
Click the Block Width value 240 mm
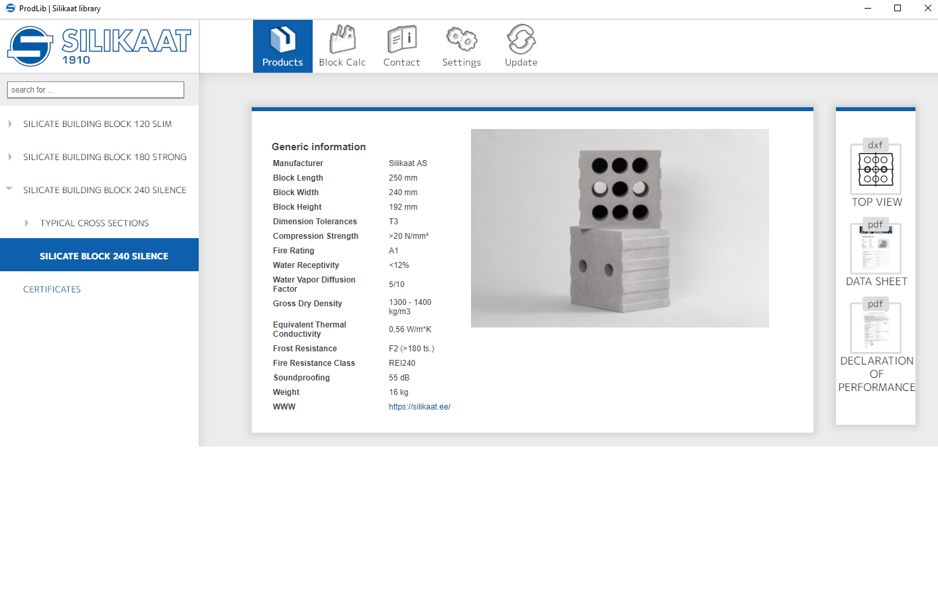(x=403, y=193)
